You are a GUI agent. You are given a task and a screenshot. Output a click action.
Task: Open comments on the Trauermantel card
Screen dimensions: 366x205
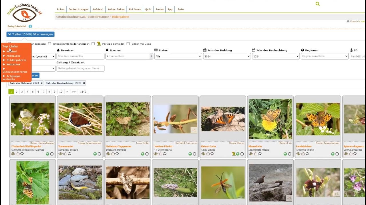69,154
